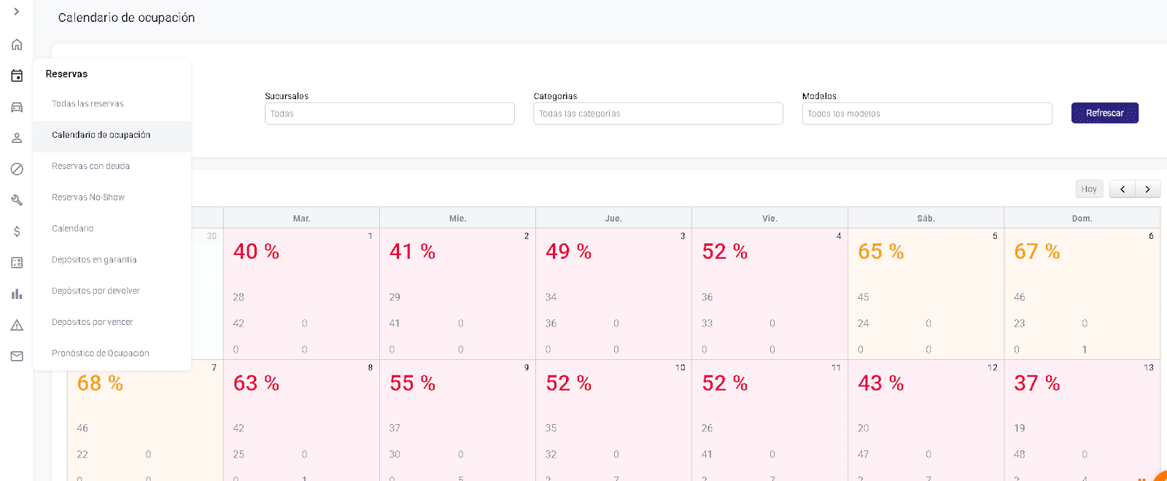The image size is (1167, 481).
Task: Select the Saturday 65 % calendar cell
Action: click(x=925, y=292)
